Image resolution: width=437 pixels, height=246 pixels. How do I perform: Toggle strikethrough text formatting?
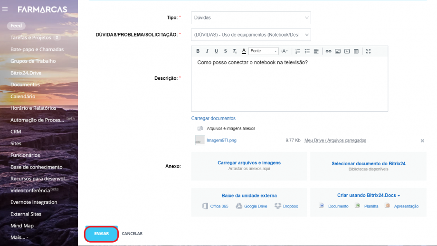[225, 51]
